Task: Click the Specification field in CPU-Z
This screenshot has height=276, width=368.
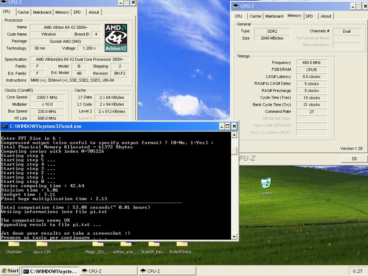Action: click(79, 59)
